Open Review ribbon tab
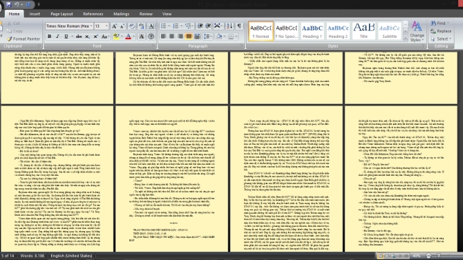The height and width of the screenshot is (260, 463). coord(146,14)
